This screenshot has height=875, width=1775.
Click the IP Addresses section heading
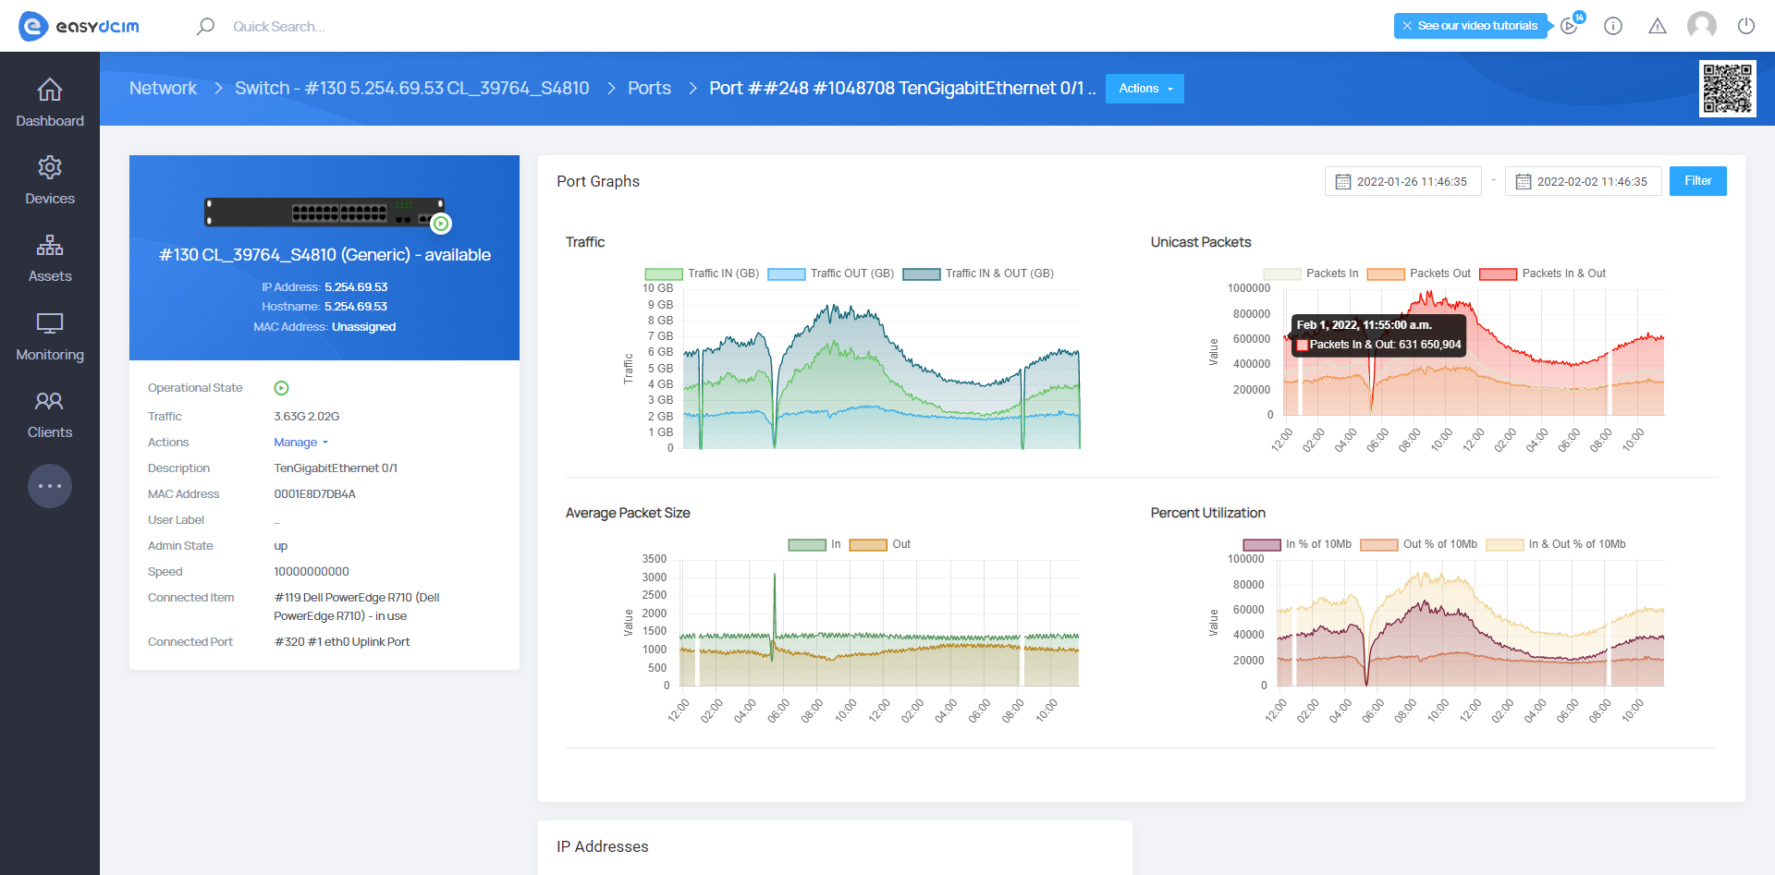(603, 846)
